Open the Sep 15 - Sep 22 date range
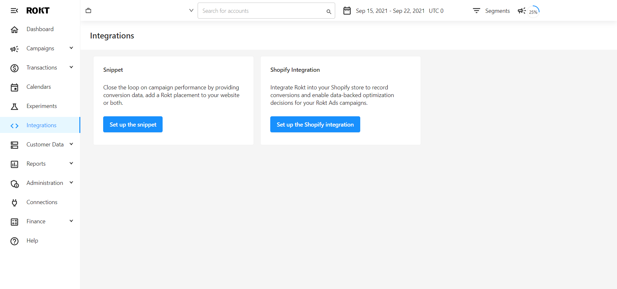617x289 pixels. click(390, 11)
